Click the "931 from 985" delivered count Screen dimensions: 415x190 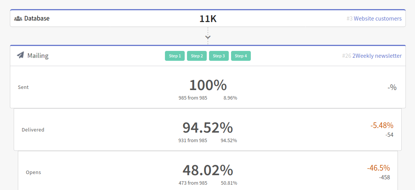click(x=193, y=140)
